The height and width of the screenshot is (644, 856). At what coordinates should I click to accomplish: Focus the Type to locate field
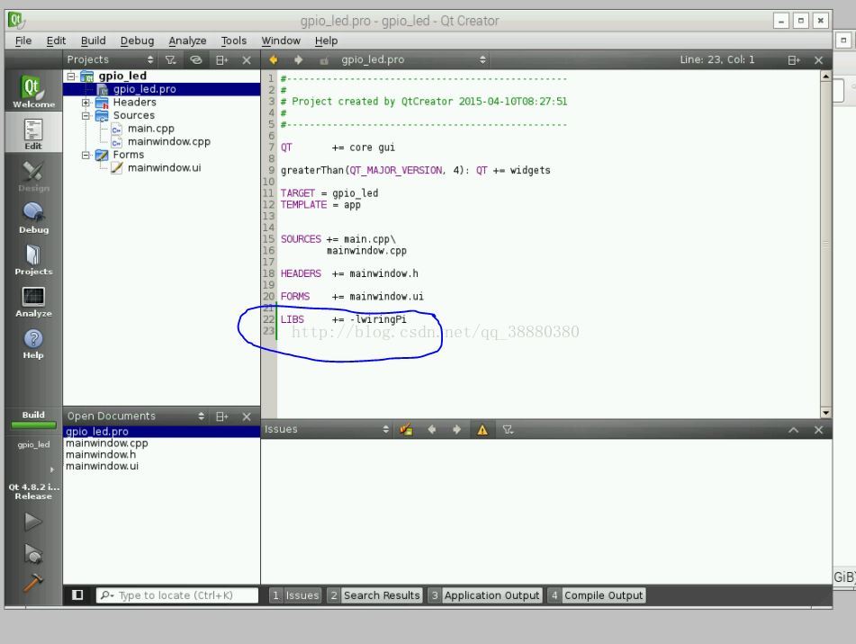177,595
